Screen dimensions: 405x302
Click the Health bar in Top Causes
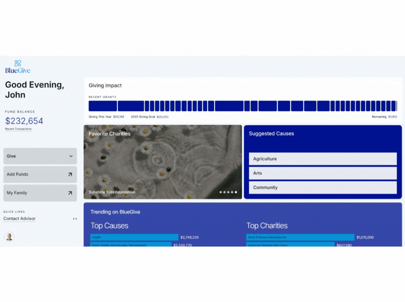pos(134,237)
